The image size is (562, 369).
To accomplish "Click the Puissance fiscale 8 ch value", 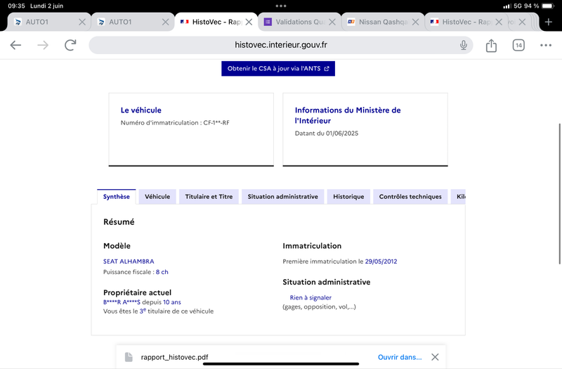I will (x=162, y=272).
